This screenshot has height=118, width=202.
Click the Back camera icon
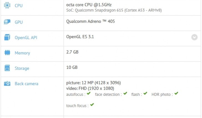tap(7, 83)
